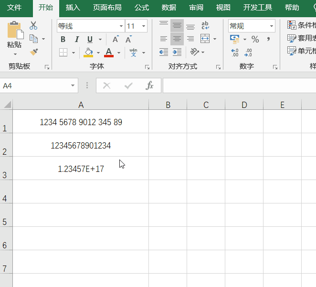Open the font color dropdown arrow
Viewport: 316px width, 287px height.
pos(119,53)
